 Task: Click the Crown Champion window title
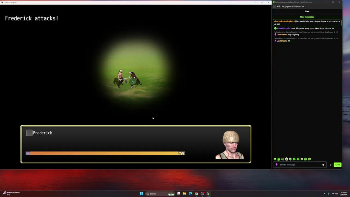pyautogui.click(x=10, y=2)
